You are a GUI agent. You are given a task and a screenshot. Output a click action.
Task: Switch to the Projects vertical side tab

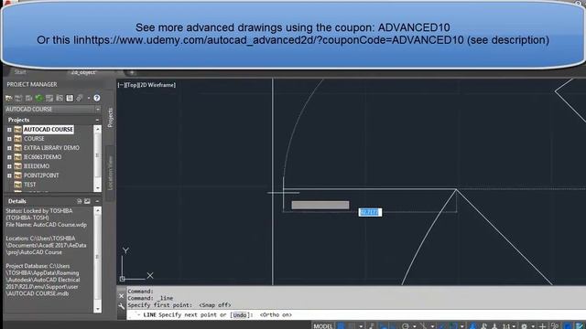click(x=110, y=117)
